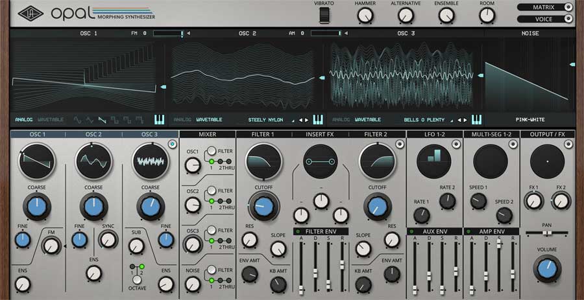
Task: Click the Multi-Seg 1-2 display circle
Action: pyautogui.click(x=491, y=161)
